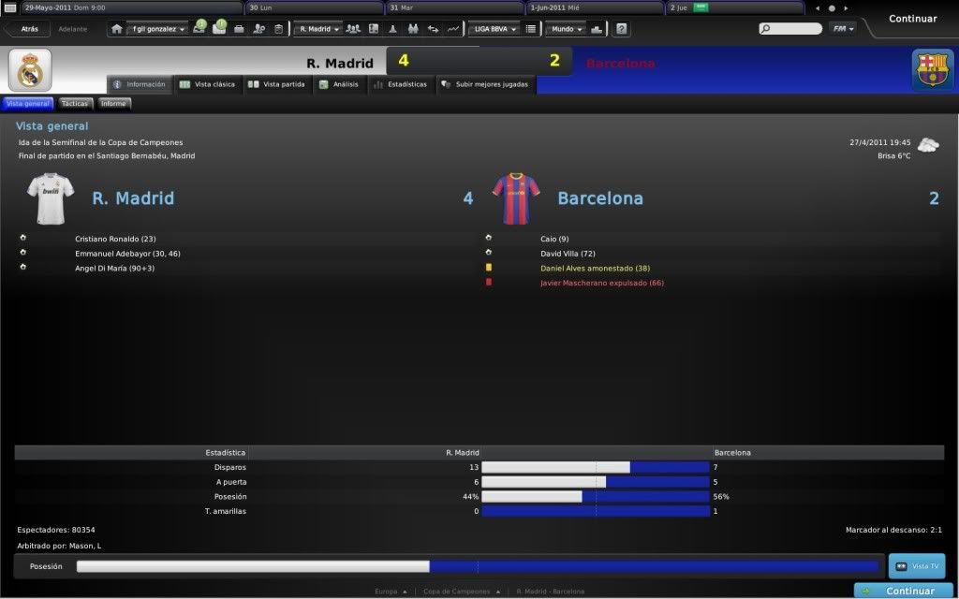This screenshot has height=599, width=959.
Task: Open the Estadísticas tab
Action: click(401, 84)
